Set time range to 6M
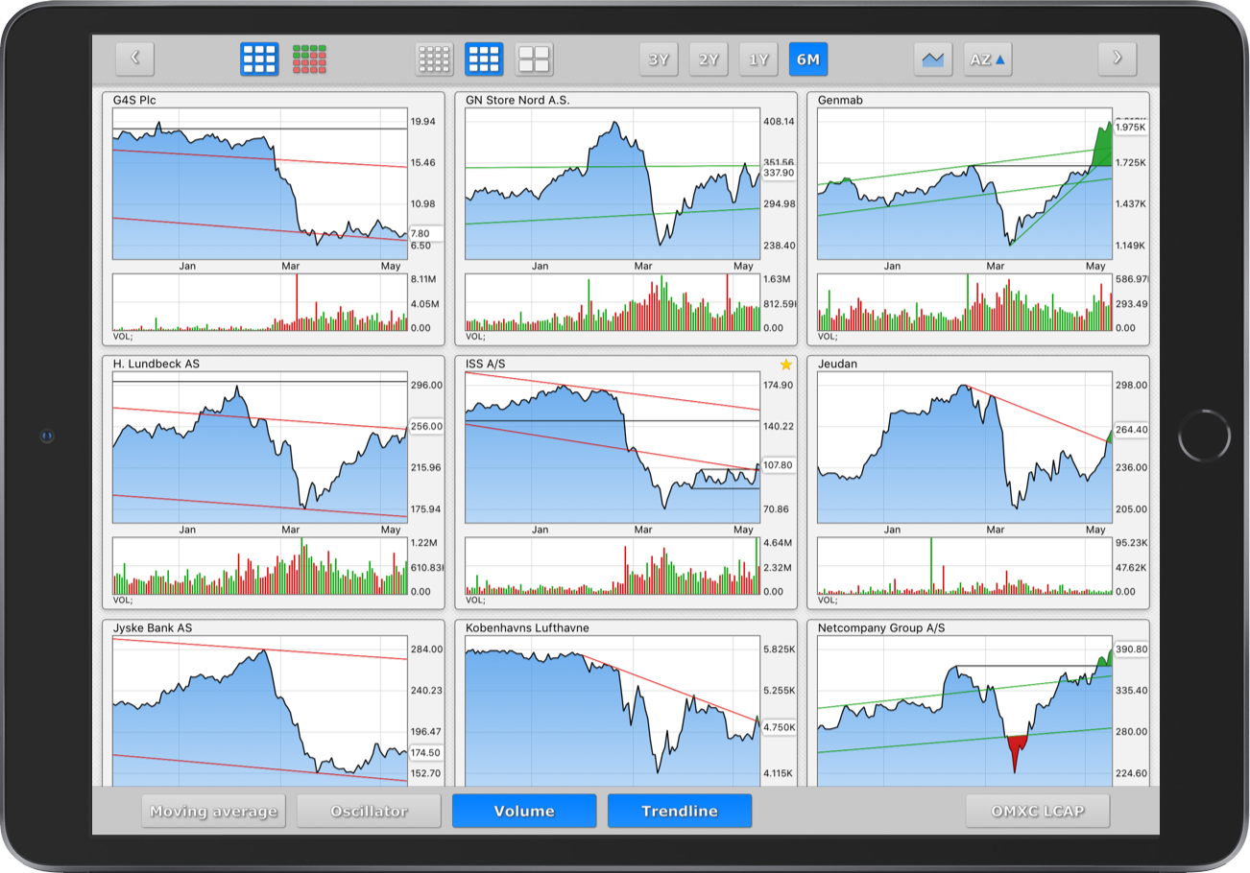 tap(808, 59)
